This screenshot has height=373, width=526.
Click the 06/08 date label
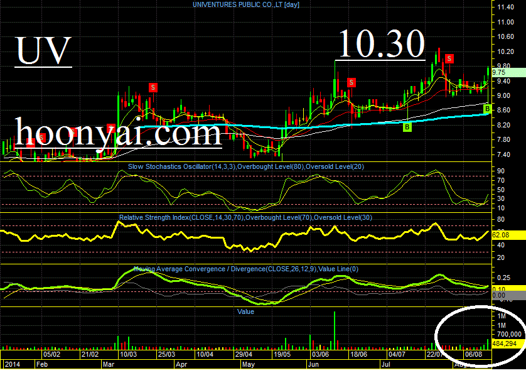pos(473,355)
